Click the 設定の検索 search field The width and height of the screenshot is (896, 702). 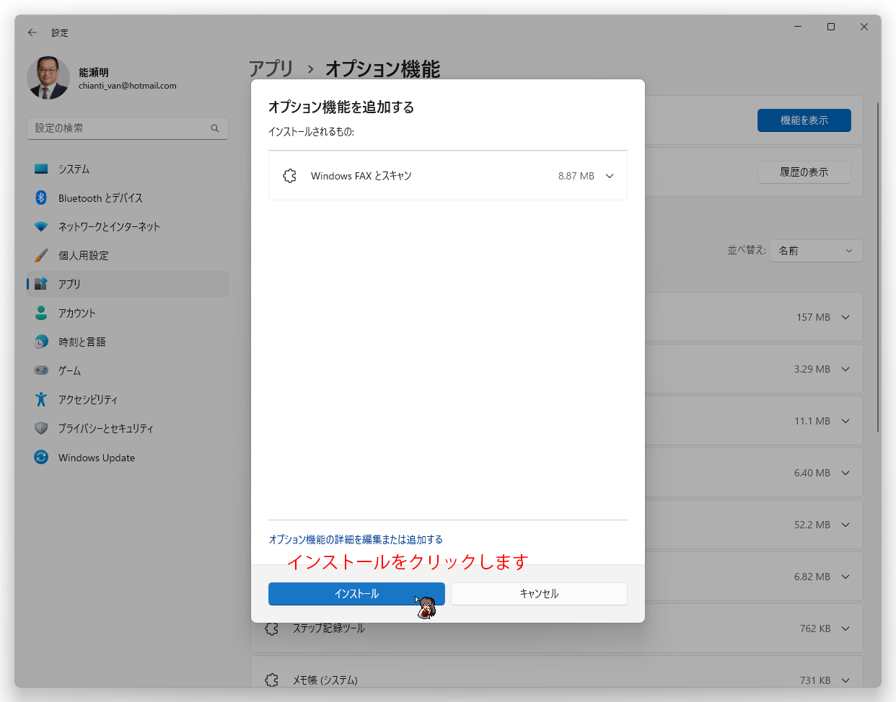click(x=128, y=128)
